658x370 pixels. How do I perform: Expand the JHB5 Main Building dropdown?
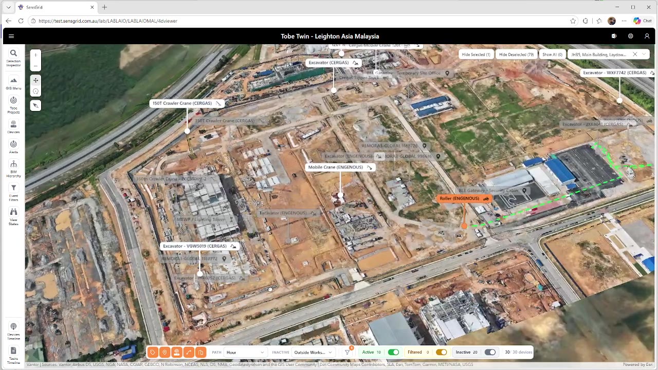pos(645,54)
